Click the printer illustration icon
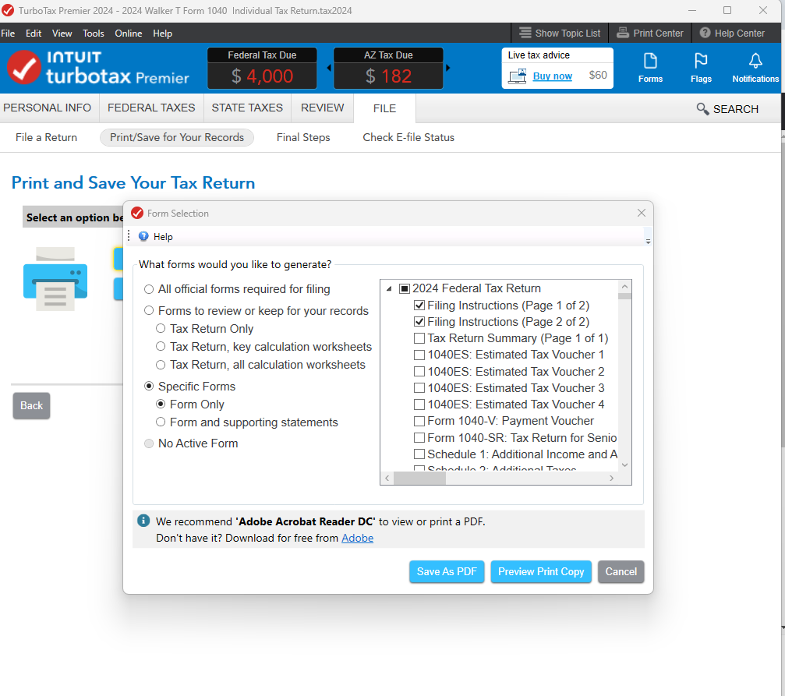Image resolution: width=785 pixels, height=696 pixels. coord(55,279)
